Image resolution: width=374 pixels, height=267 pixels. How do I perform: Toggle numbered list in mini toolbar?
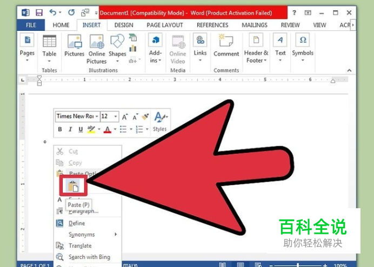139,129
